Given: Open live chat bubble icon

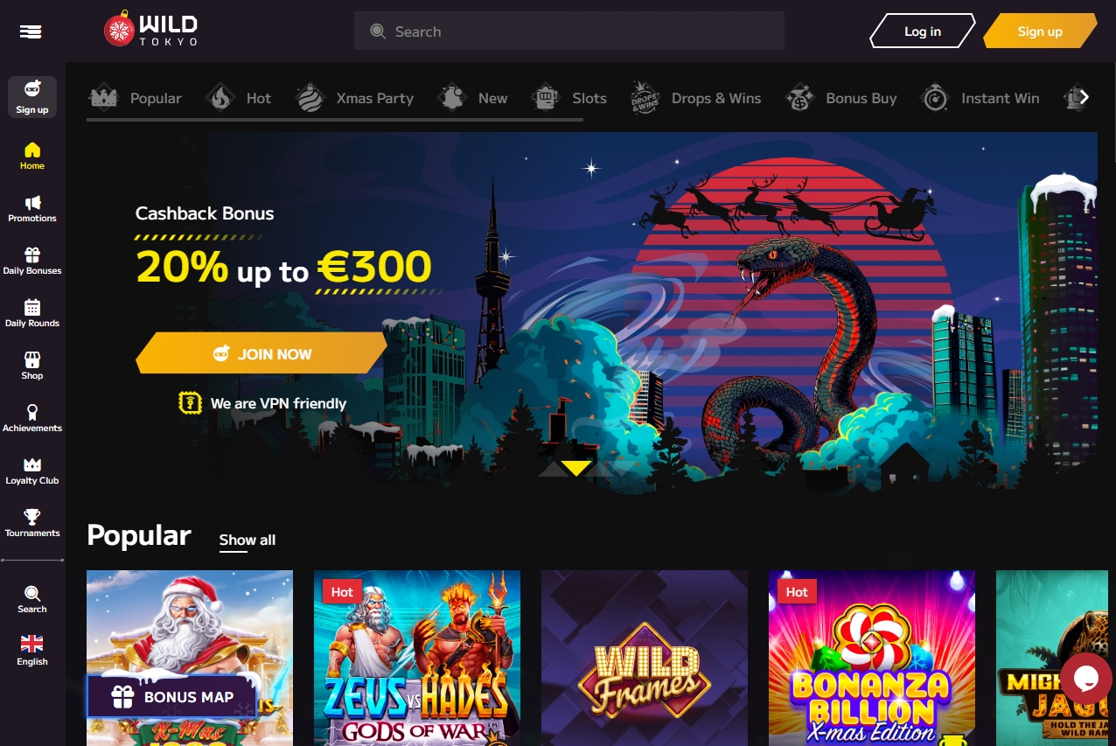Looking at the screenshot, I should pos(1086,679).
